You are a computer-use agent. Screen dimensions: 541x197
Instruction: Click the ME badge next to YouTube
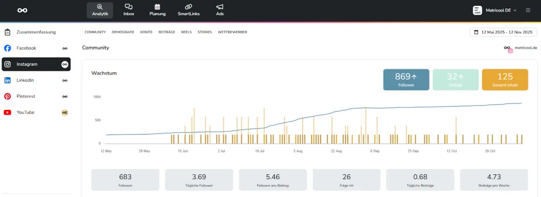[64, 112]
